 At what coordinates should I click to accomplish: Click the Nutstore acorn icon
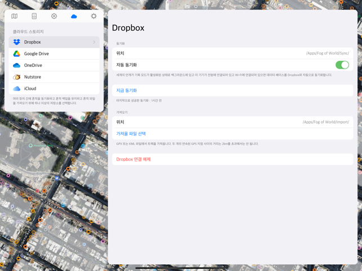click(17, 77)
